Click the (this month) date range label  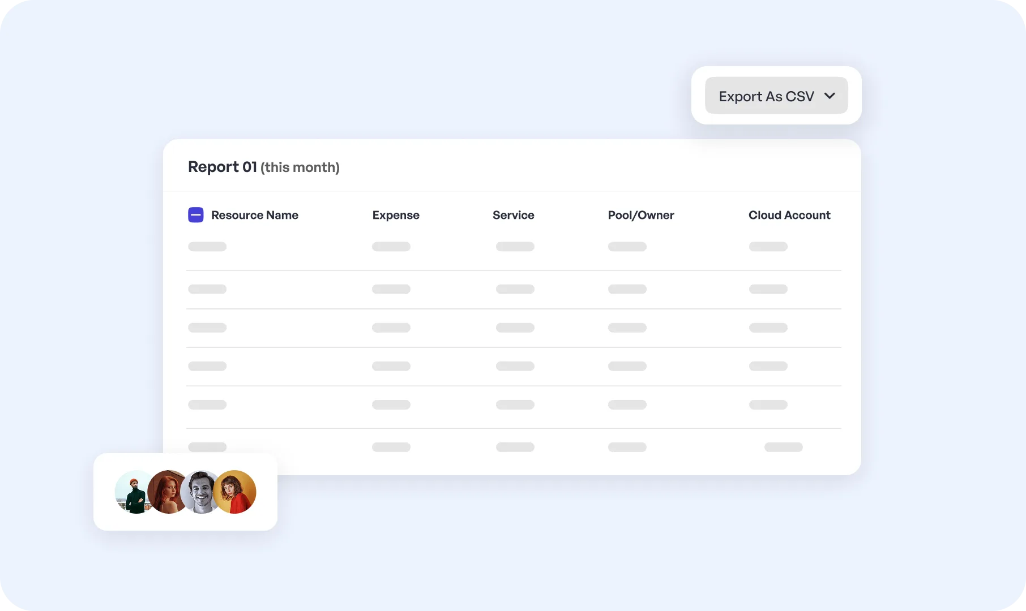pos(300,167)
